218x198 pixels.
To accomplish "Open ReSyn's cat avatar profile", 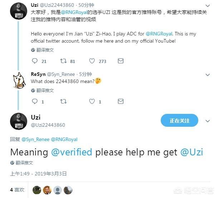I will (19, 80).
